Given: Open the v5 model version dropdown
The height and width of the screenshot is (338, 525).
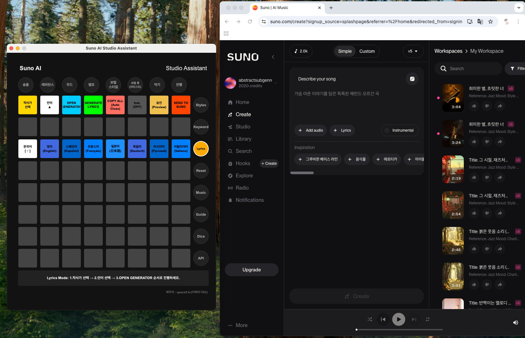Looking at the screenshot, I should click(x=413, y=51).
